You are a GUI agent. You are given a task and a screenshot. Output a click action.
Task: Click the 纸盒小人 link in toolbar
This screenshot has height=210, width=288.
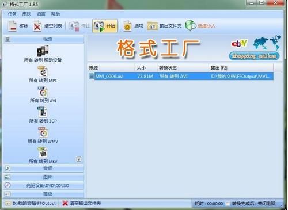point(207,26)
